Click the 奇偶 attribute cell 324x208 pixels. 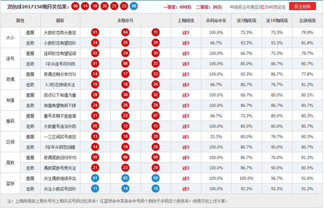pos(10,79)
